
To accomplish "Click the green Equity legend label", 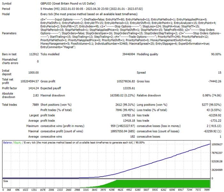I will (x=18, y=143).
